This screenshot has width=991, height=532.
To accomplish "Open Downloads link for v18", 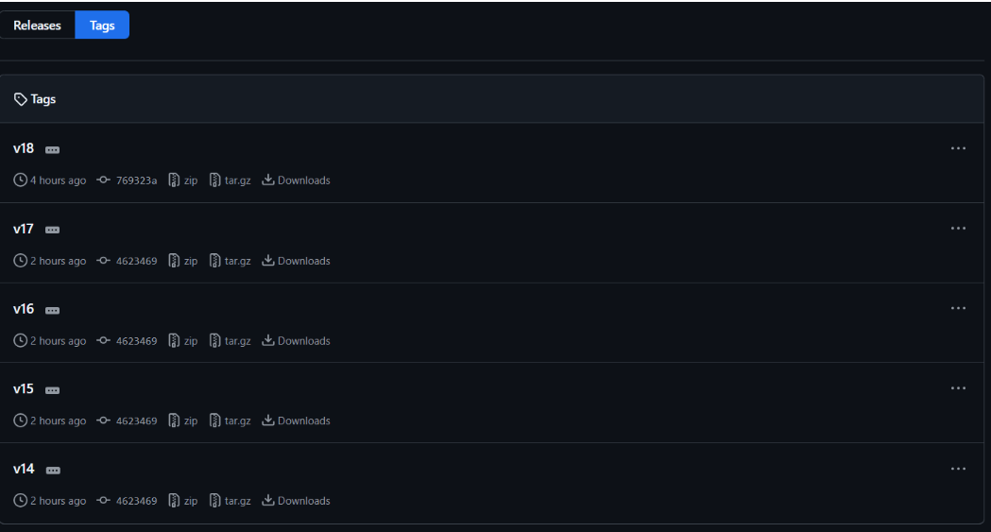I will click(x=304, y=180).
